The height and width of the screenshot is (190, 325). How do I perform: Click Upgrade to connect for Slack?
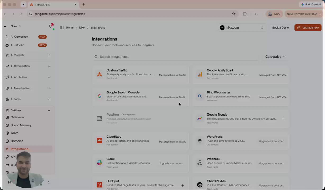(x=171, y=163)
